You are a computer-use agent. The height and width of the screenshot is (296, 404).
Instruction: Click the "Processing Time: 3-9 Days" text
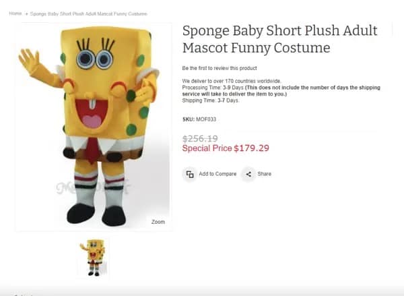(x=212, y=88)
